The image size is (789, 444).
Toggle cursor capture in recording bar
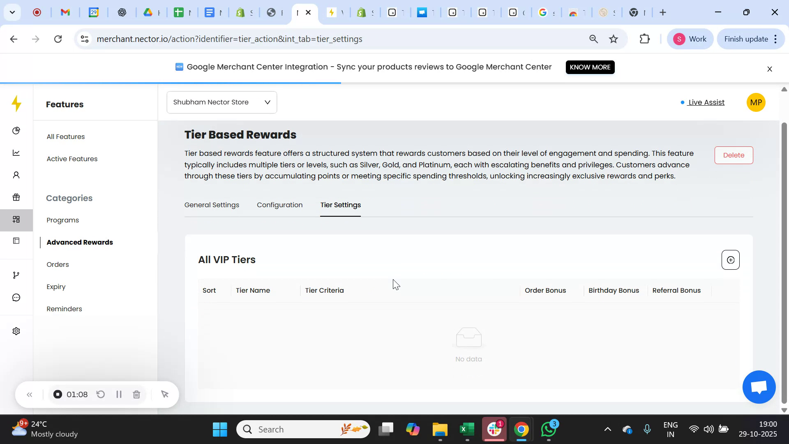pyautogui.click(x=165, y=394)
